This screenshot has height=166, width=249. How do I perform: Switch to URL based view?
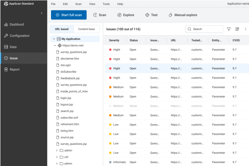(61, 29)
